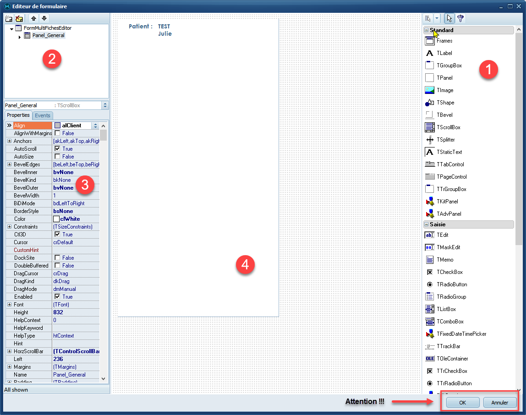526x415 pixels.
Task: Enable the AlignWithMargins checkbox
Action: coord(57,133)
